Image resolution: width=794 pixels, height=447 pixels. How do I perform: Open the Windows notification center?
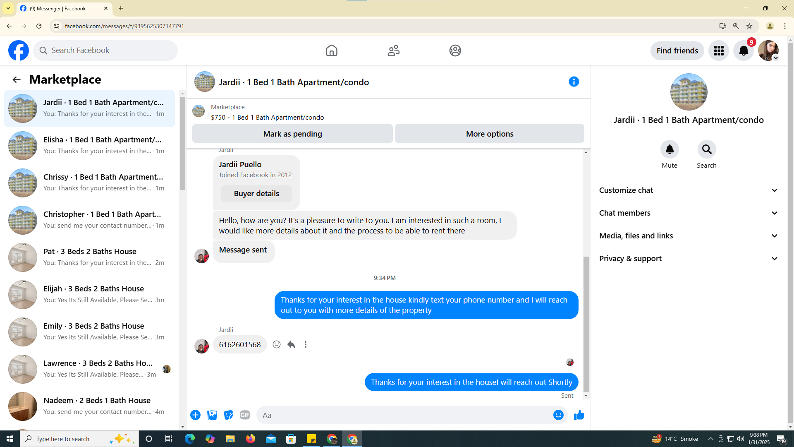point(781,439)
